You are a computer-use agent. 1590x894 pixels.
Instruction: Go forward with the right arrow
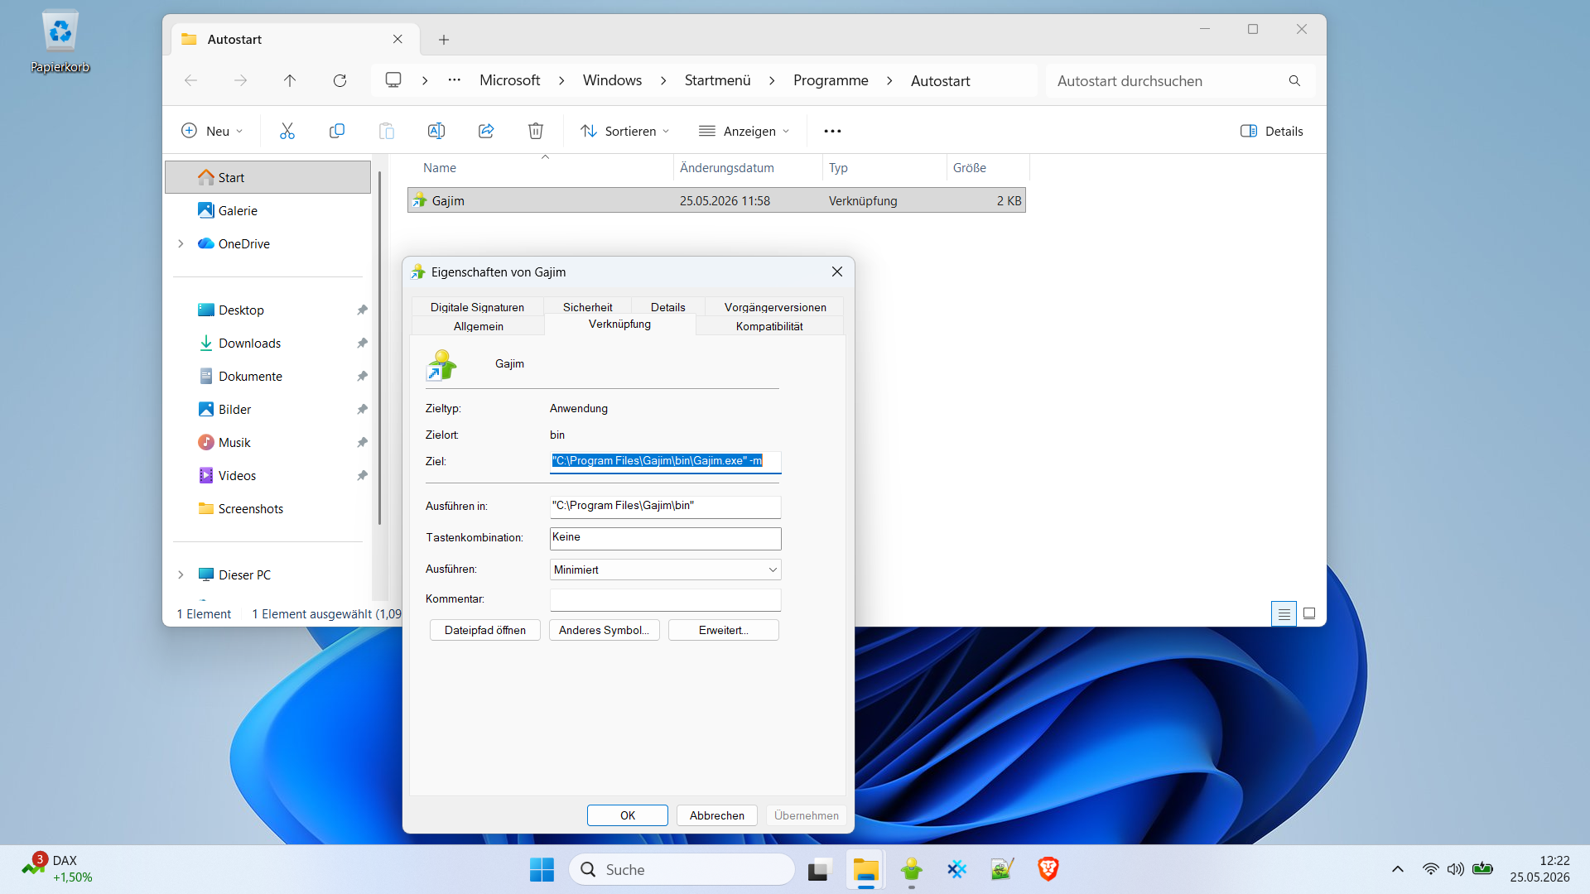pyautogui.click(x=240, y=80)
